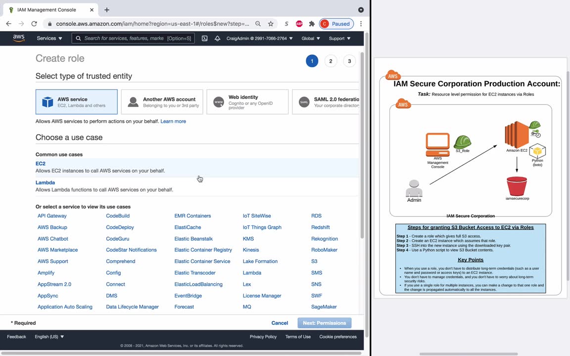Open the Terms of Use link
The width and height of the screenshot is (570, 356).
point(298,337)
